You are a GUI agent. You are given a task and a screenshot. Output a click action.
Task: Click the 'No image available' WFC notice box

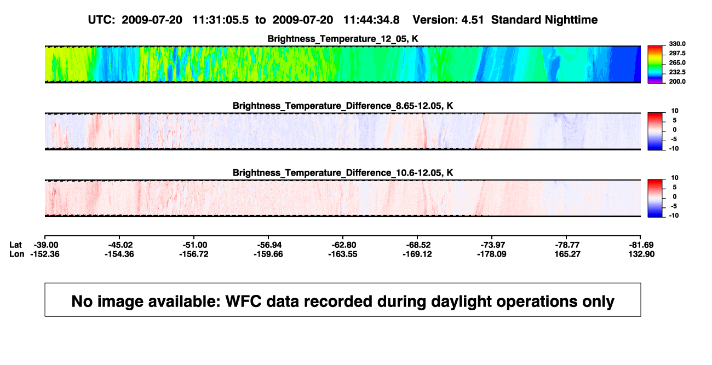(x=343, y=299)
